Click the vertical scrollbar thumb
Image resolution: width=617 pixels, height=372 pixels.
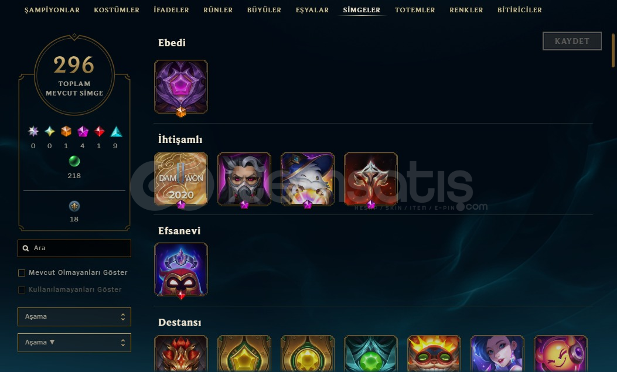coord(613,50)
